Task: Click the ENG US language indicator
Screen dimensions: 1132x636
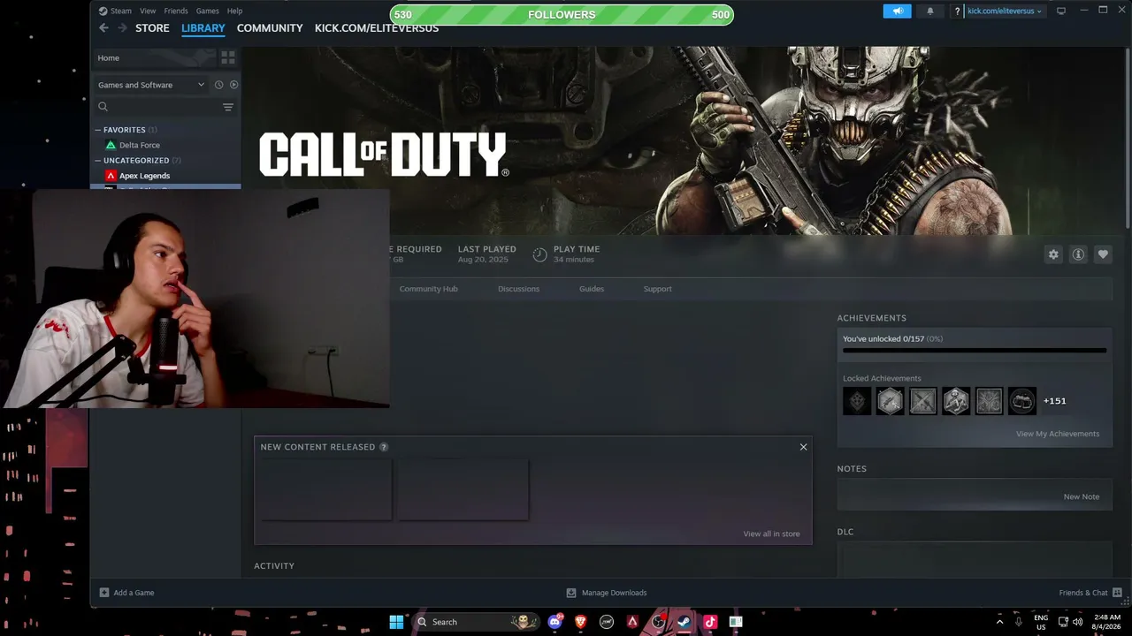Action: [1041, 622]
